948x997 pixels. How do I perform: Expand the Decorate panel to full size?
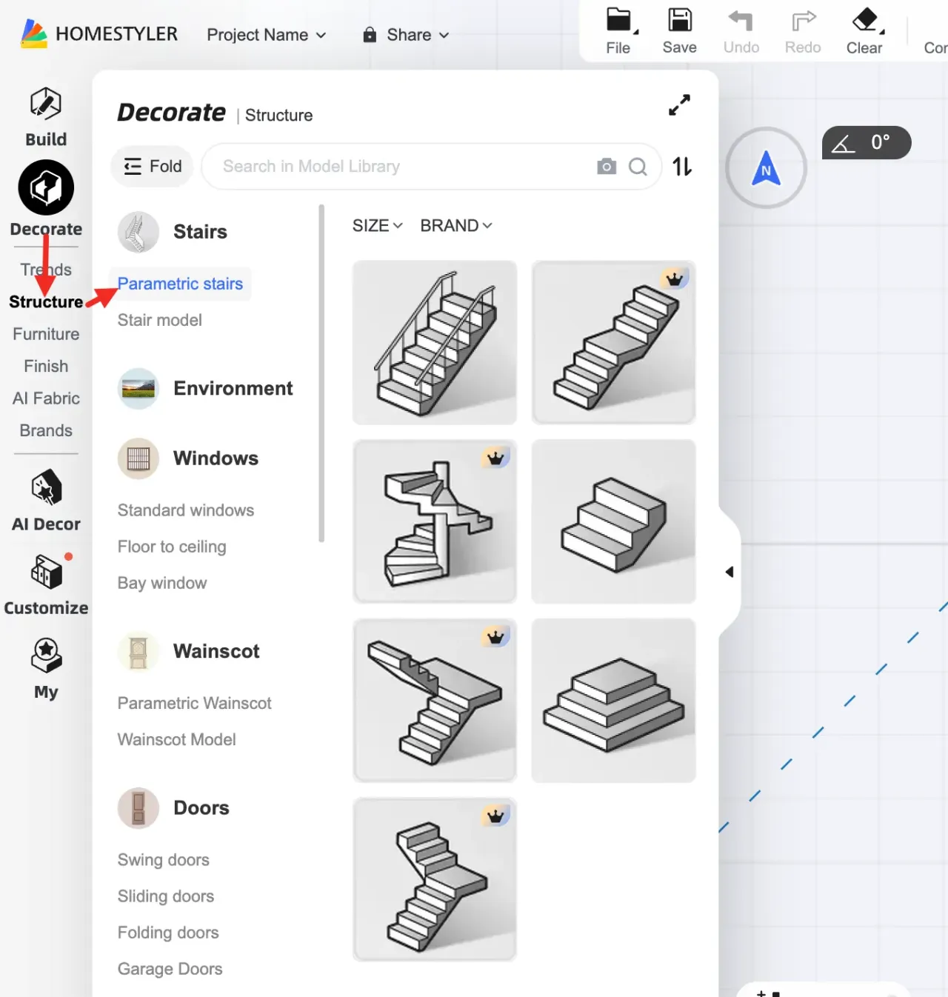click(679, 105)
